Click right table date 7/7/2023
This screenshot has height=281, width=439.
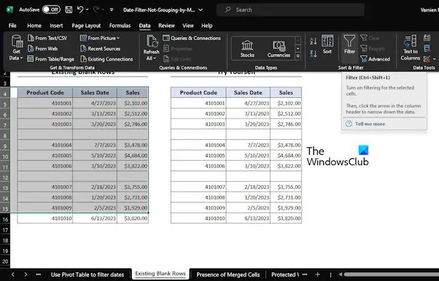(x=248, y=145)
